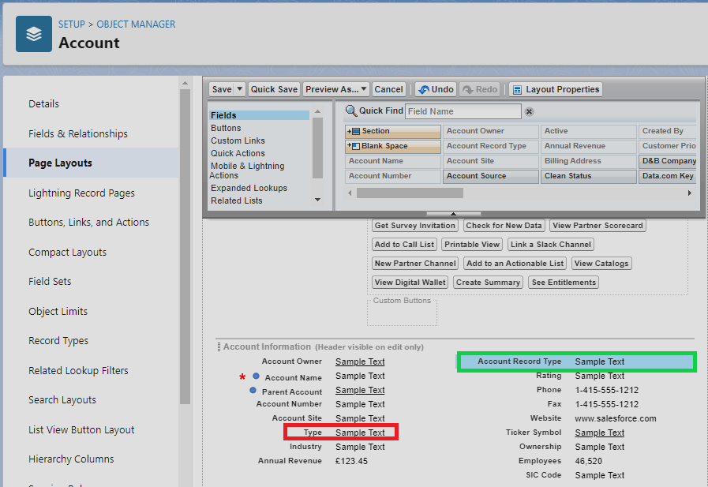This screenshot has width=708, height=487.
Task: Select Expanded Lookups category
Action: click(249, 188)
